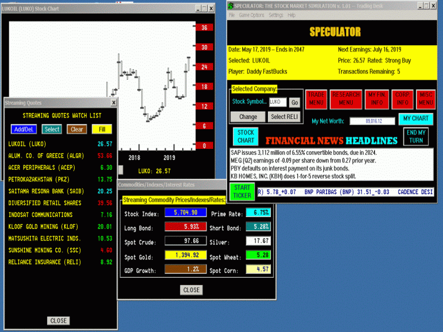
Task: End my turn
Action: point(415,136)
